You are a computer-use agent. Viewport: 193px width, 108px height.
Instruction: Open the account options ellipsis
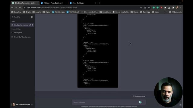(32, 105)
